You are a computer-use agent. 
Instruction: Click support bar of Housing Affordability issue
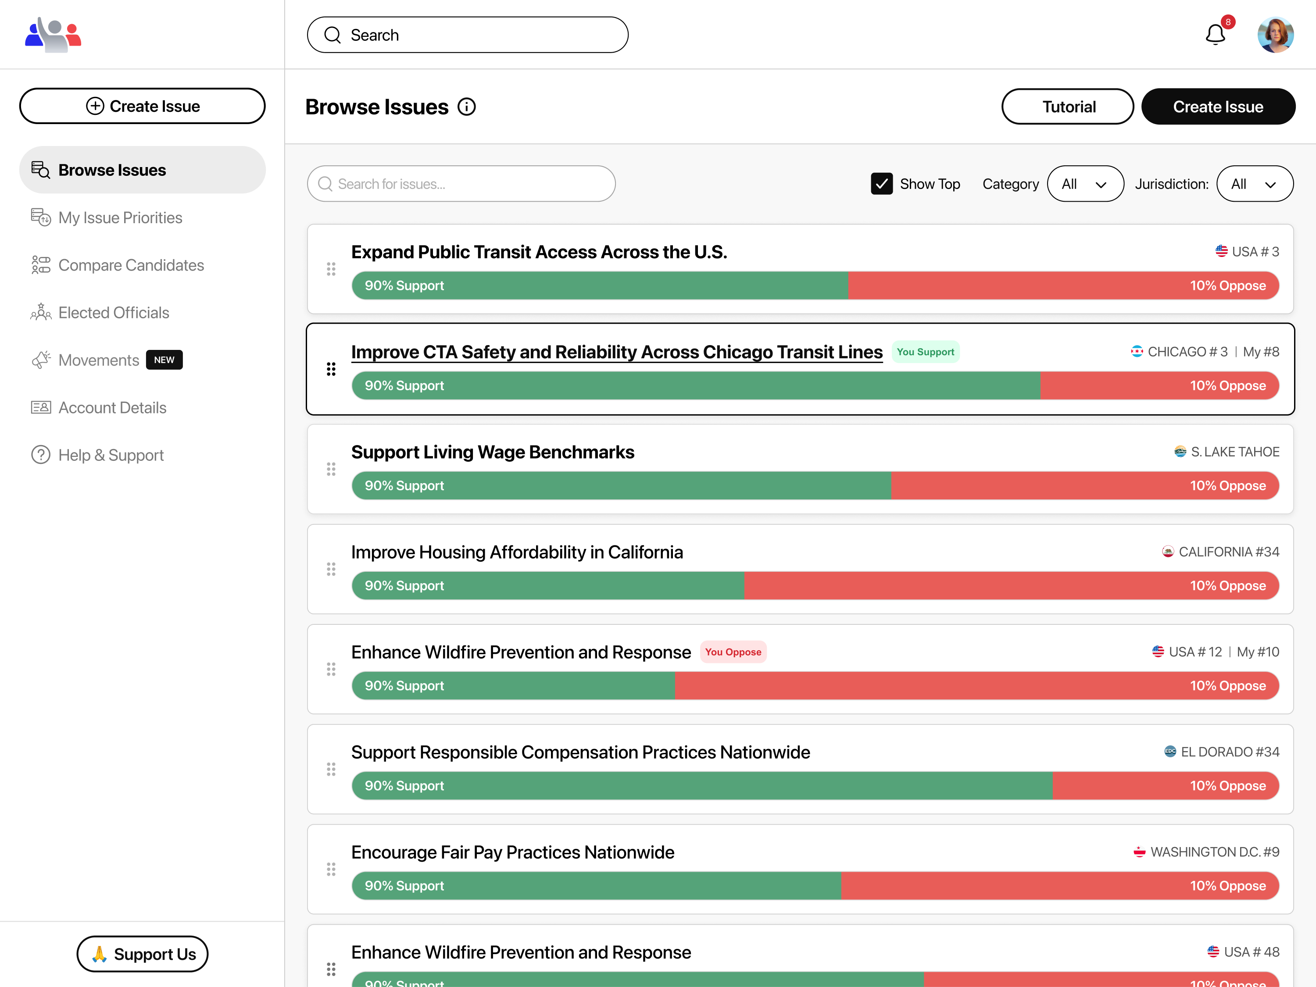547,586
